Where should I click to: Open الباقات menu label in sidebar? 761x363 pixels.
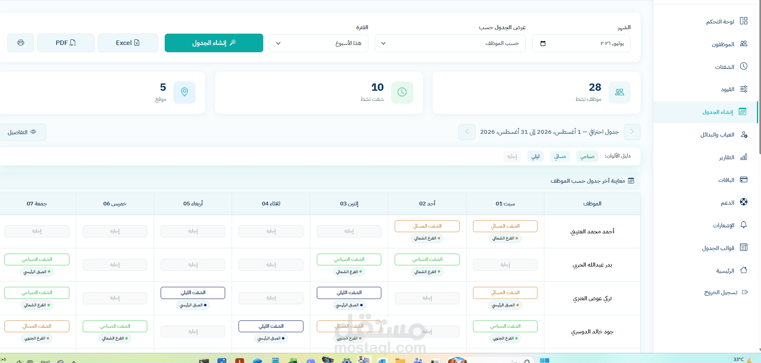726,180
